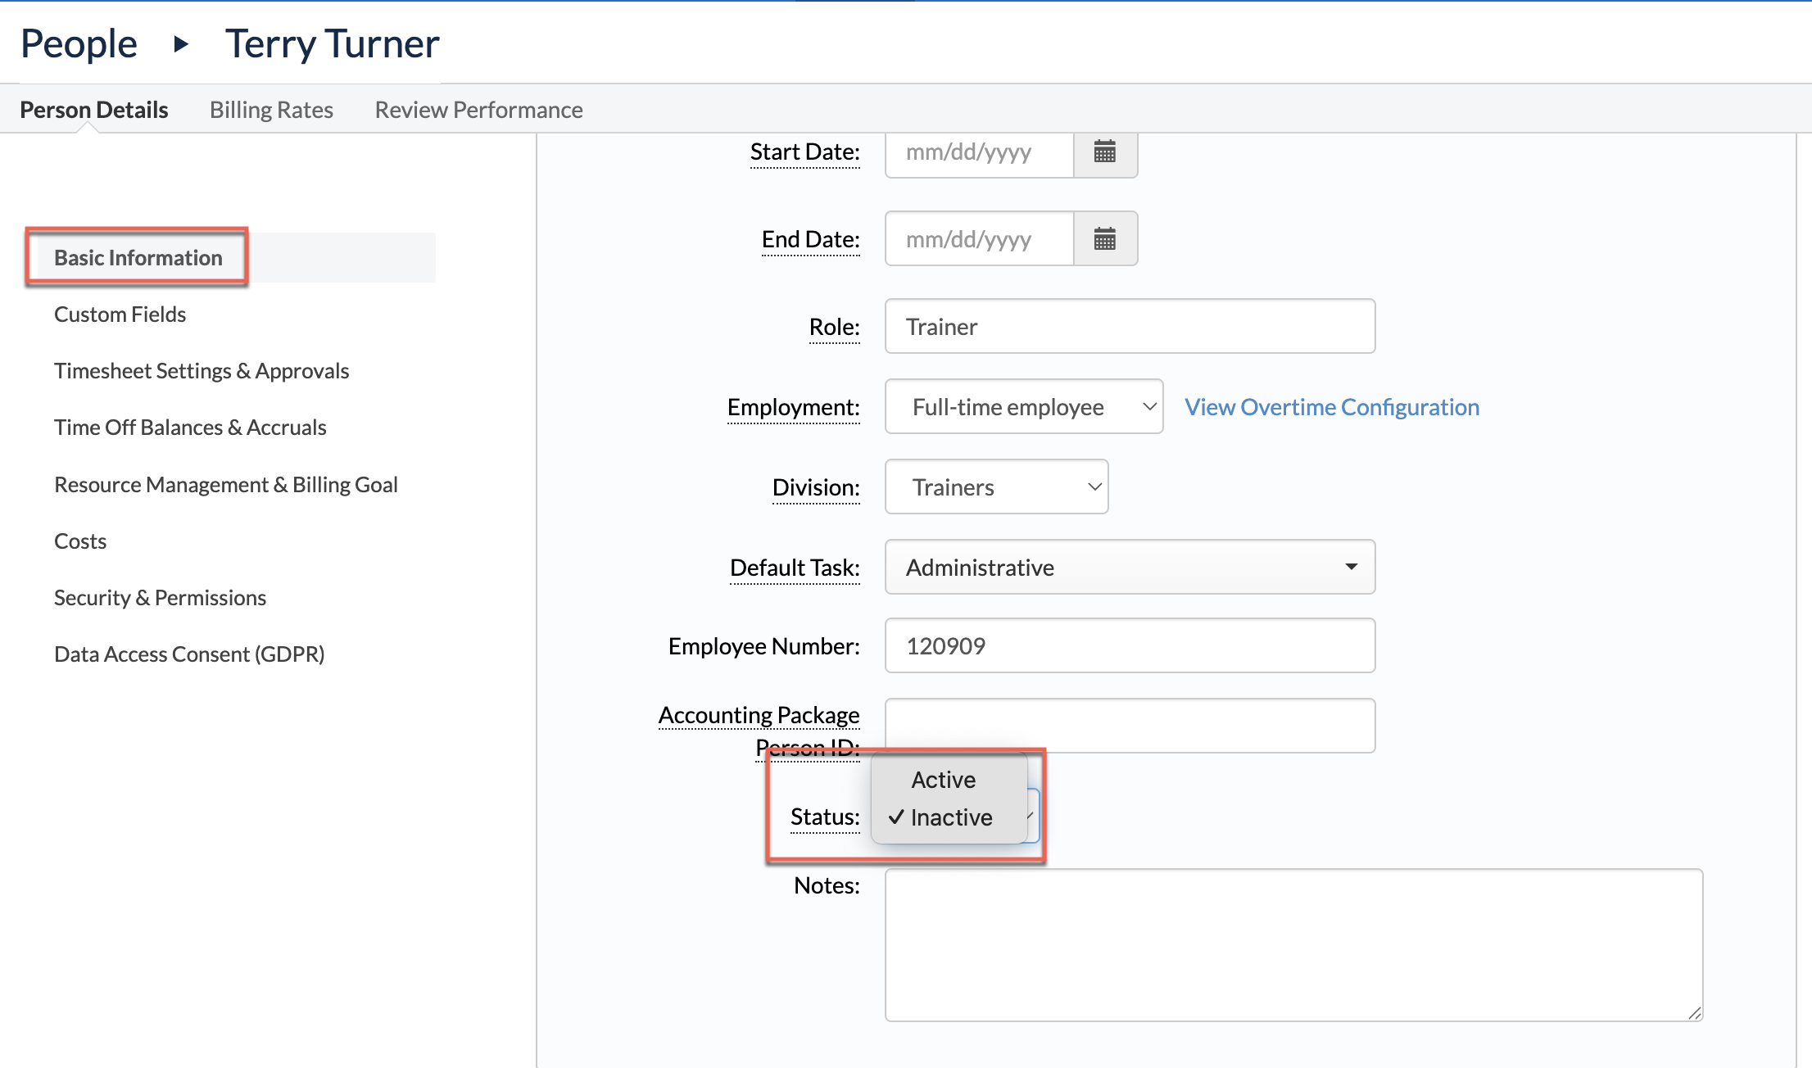Select Data Access Consent (GDPR)
The image size is (1812, 1068).
(x=189, y=654)
